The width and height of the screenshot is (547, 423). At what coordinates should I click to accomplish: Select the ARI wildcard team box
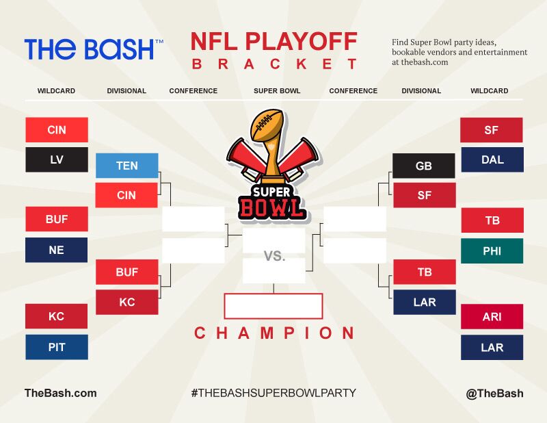click(492, 316)
